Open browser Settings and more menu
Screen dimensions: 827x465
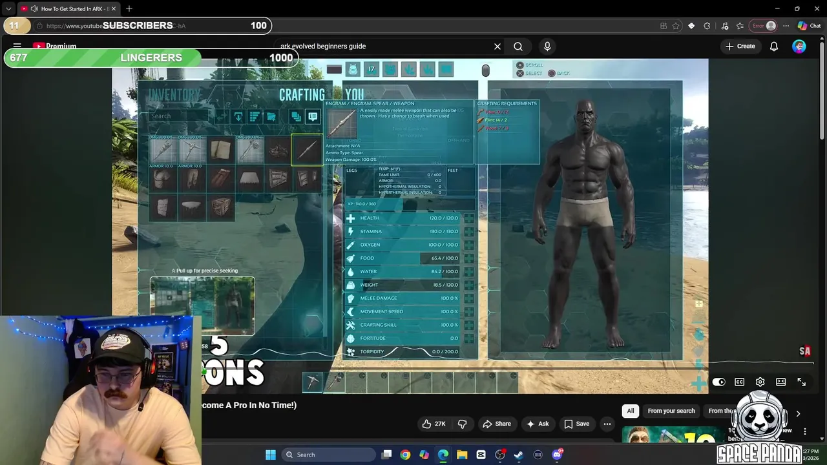tap(786, 26)
